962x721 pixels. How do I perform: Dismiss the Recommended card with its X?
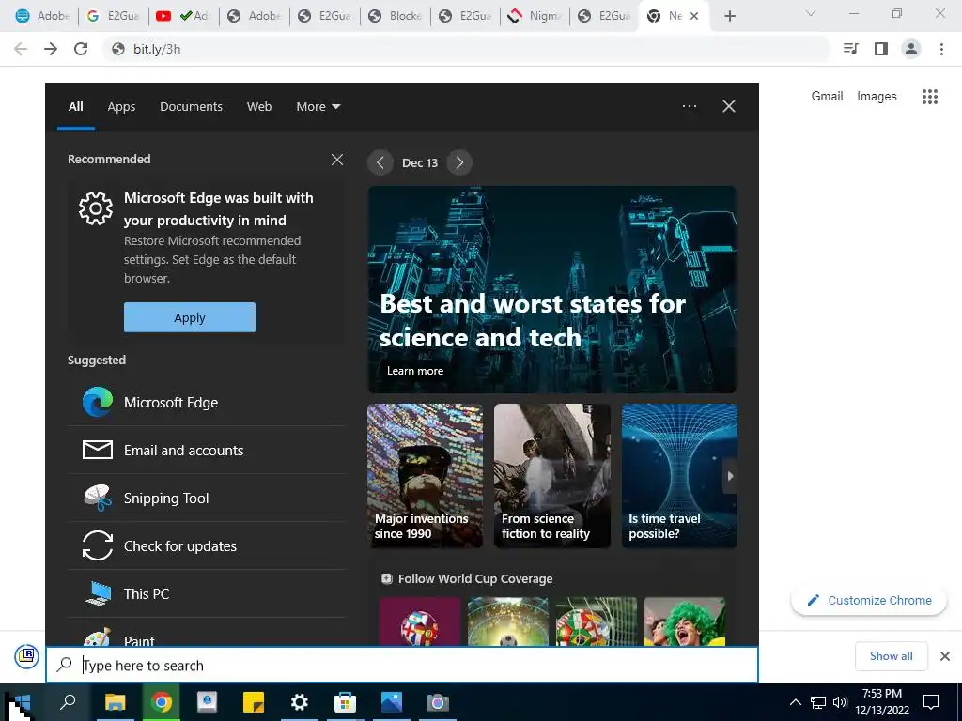pos(337,160)
